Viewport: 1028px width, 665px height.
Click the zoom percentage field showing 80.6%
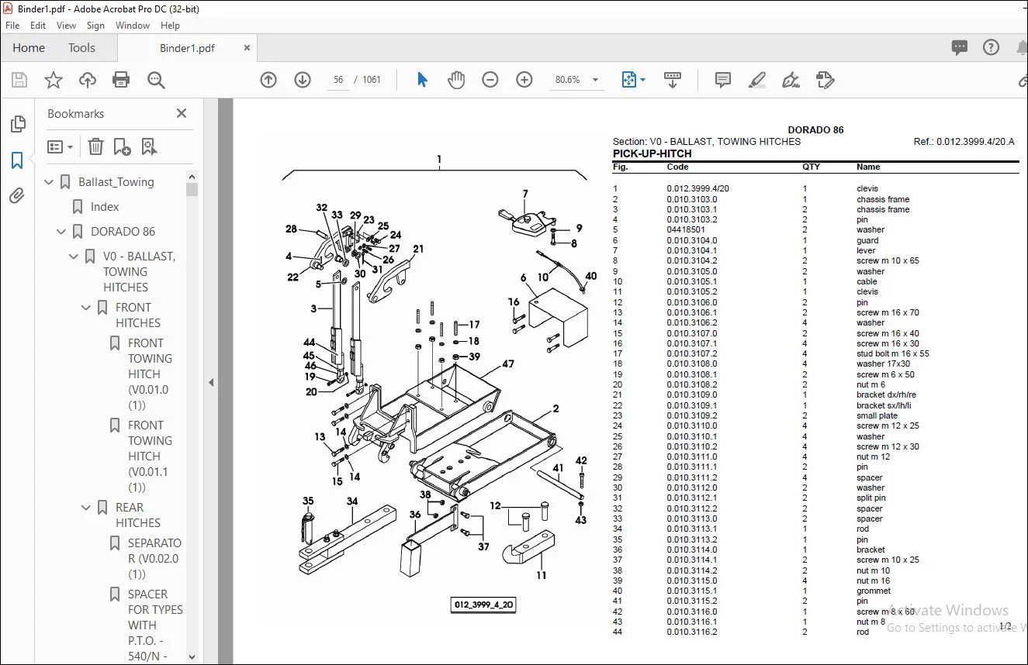[568, 80]
